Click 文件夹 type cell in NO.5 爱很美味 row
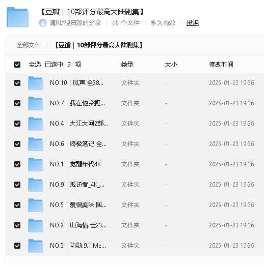264x265 pixels. click(x=130, y=205)
